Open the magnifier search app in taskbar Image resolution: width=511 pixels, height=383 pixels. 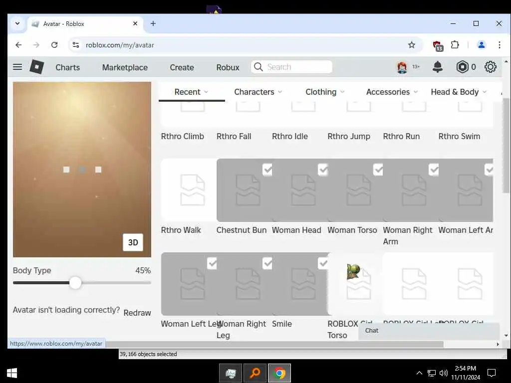tap(255, 373)
